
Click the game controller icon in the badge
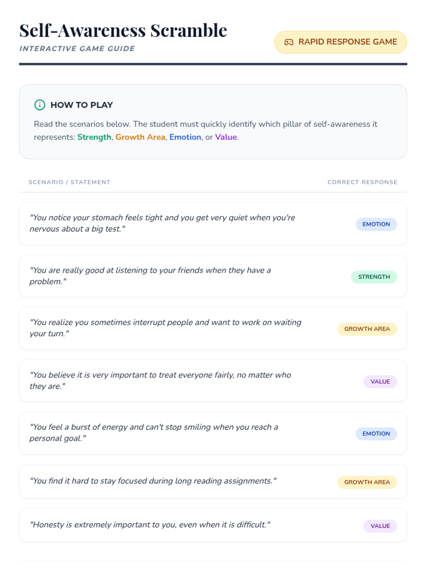289,42
